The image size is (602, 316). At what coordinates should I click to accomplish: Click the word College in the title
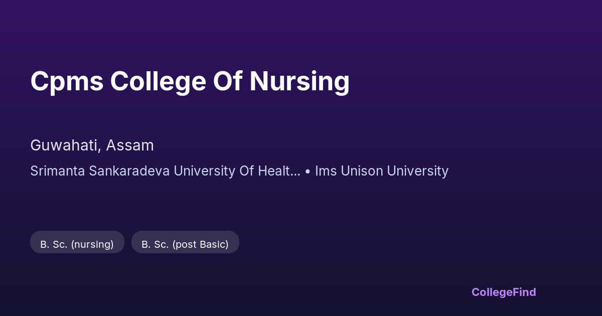point(158,81)
